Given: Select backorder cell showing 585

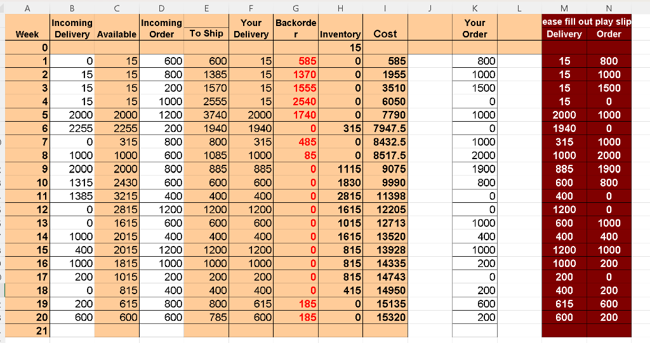Looking at the screenshot, I should click(296, 61).
